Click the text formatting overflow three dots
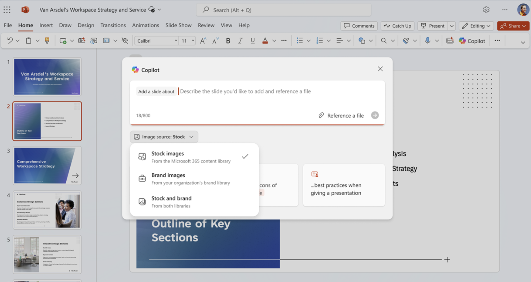Screen dimensions: 531x282 point(284,41)
